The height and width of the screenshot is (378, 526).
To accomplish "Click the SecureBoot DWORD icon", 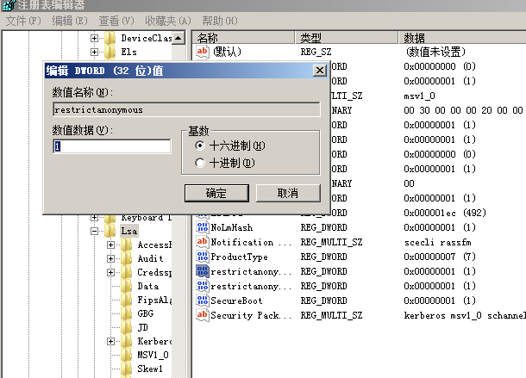I will coord(203,301).
